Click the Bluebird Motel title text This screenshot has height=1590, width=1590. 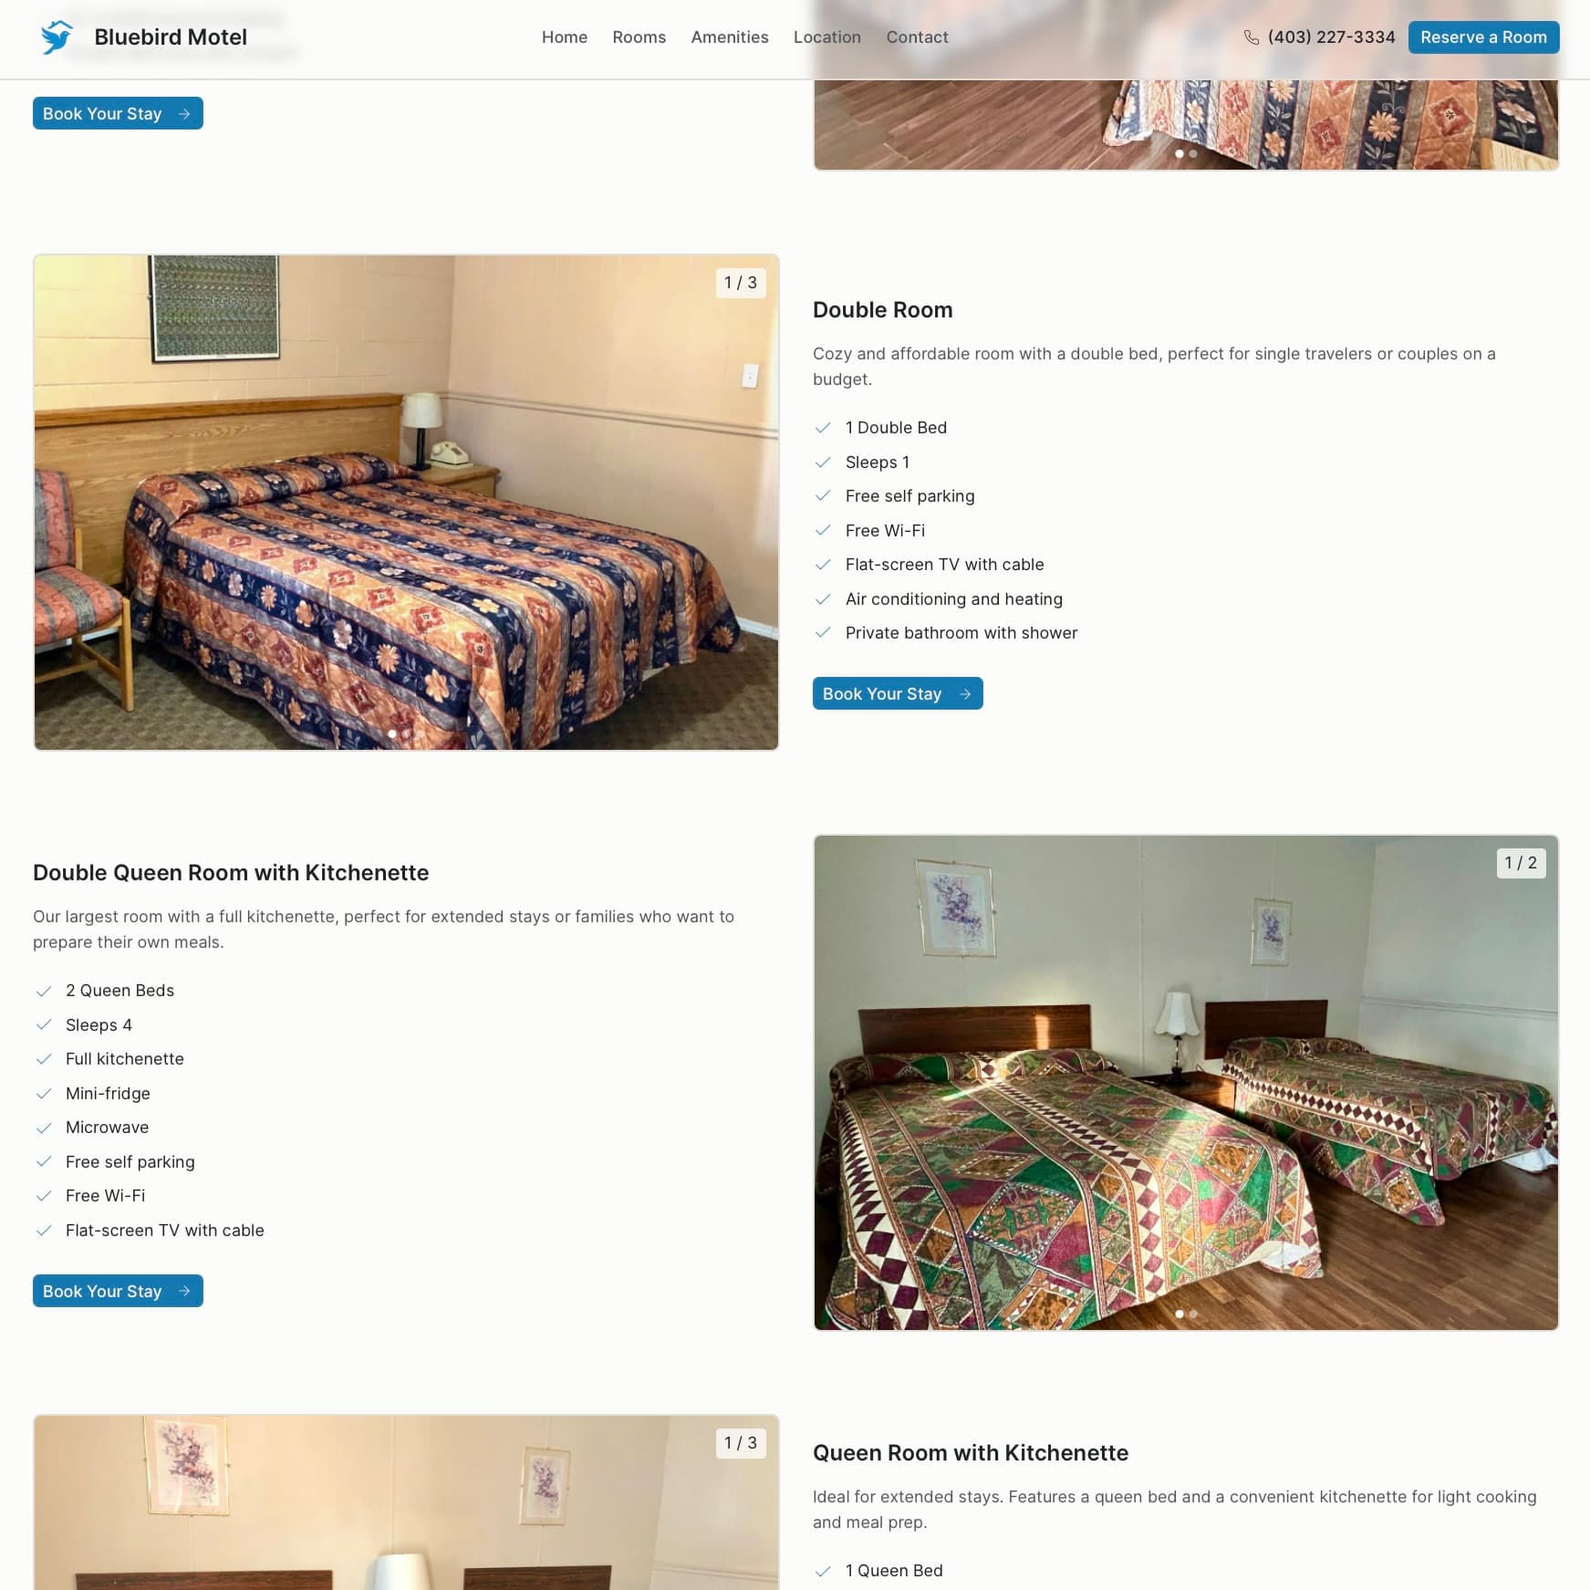pos(171,37)
